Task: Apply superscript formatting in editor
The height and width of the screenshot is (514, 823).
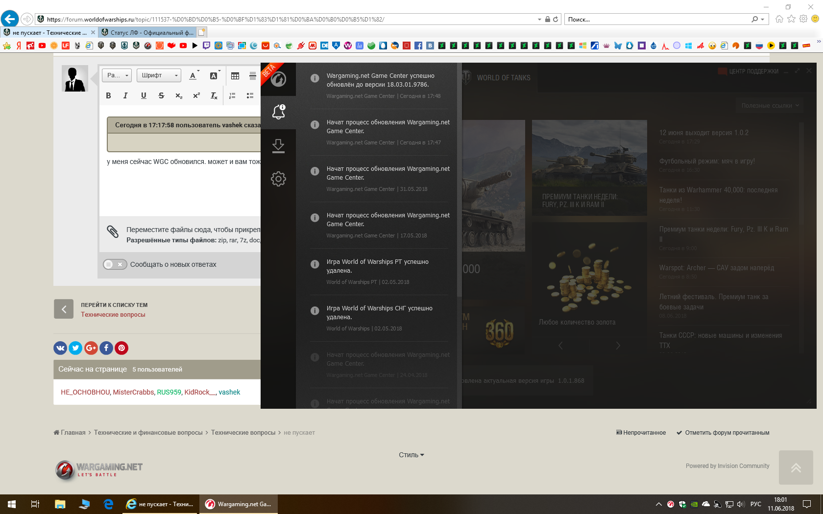Action: (196, 95)
